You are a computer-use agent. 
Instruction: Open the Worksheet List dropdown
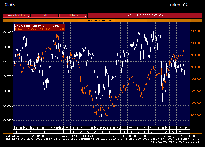(x=16, y=15)
